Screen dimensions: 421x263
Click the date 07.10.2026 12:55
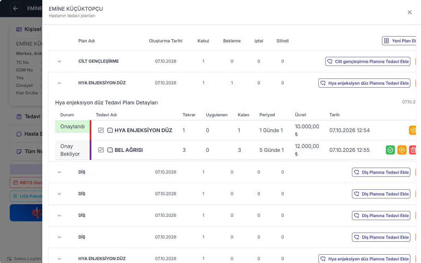coord(350,150)
